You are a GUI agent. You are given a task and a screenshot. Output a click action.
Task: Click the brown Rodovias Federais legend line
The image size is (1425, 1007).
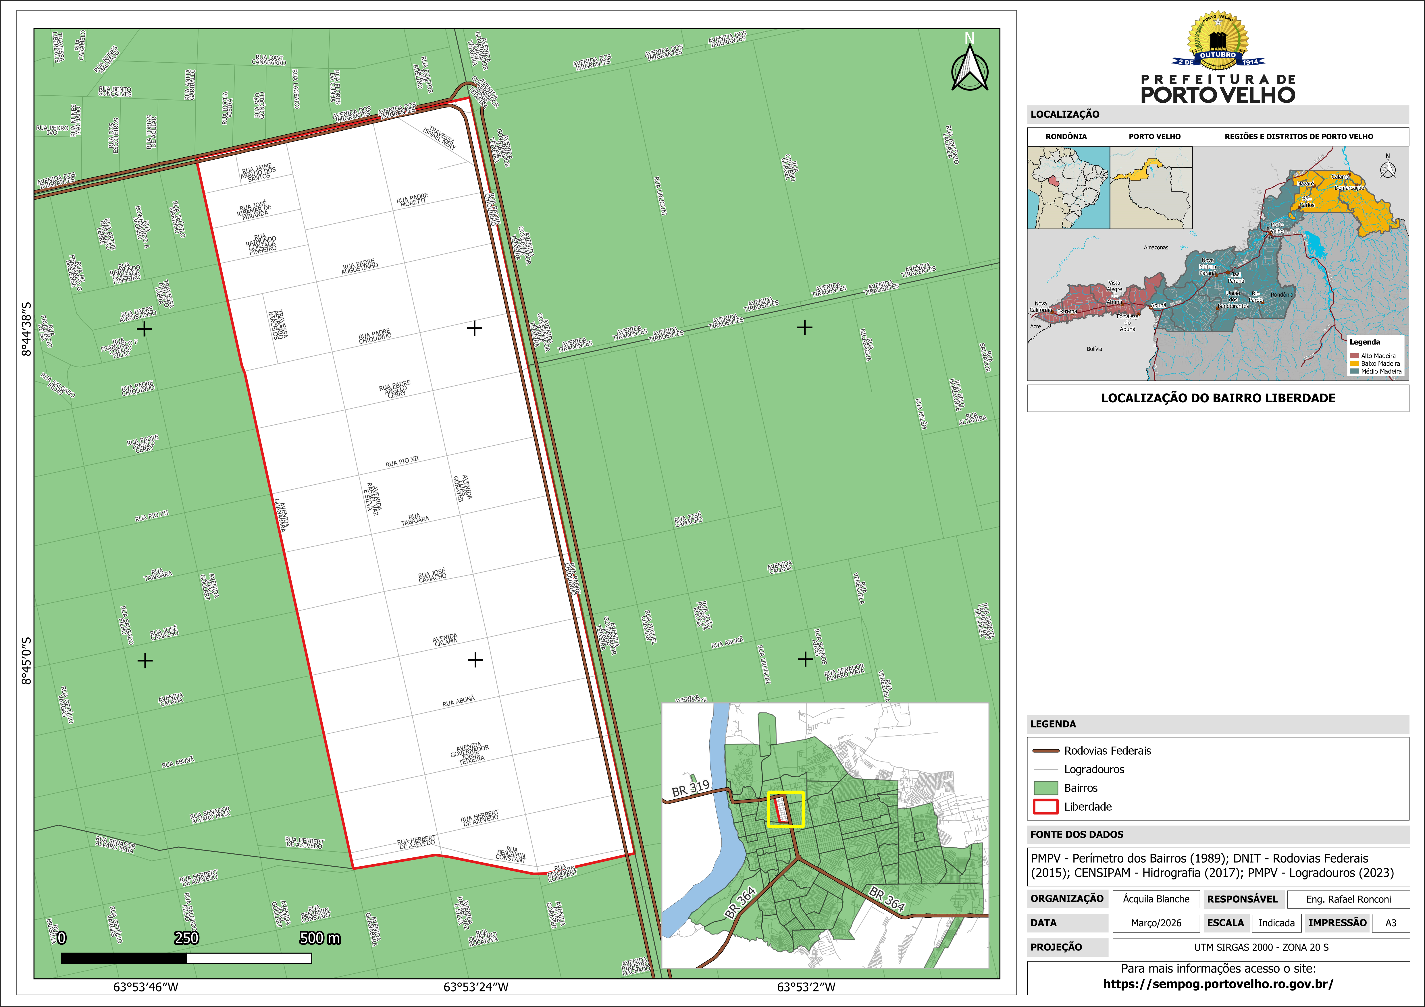[1045, 751]
